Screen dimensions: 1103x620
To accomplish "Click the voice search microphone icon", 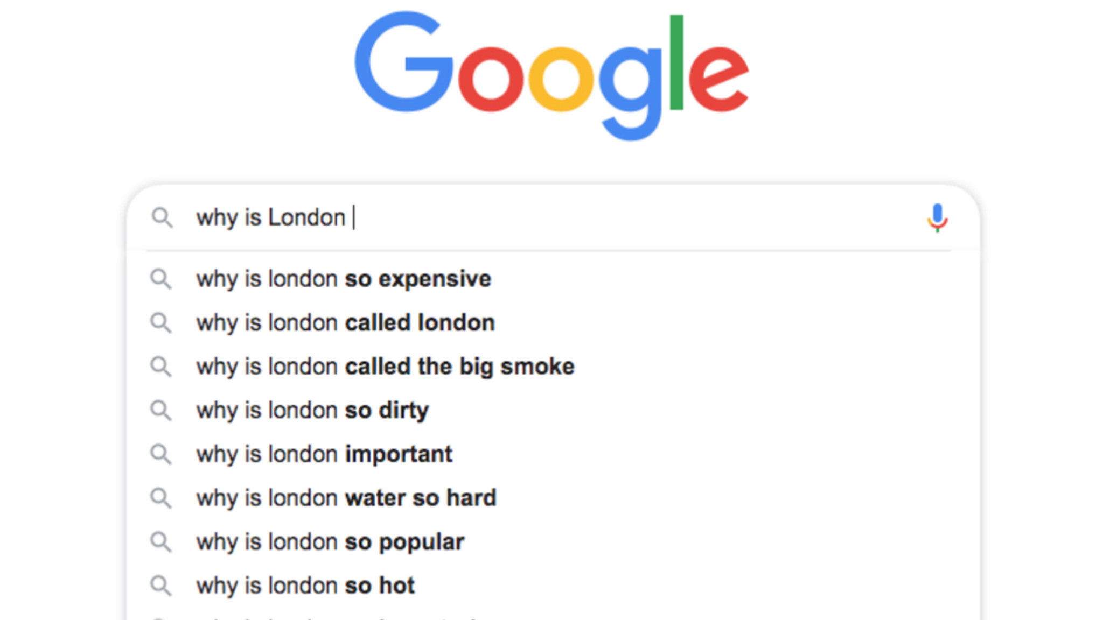I will (937, 217).
